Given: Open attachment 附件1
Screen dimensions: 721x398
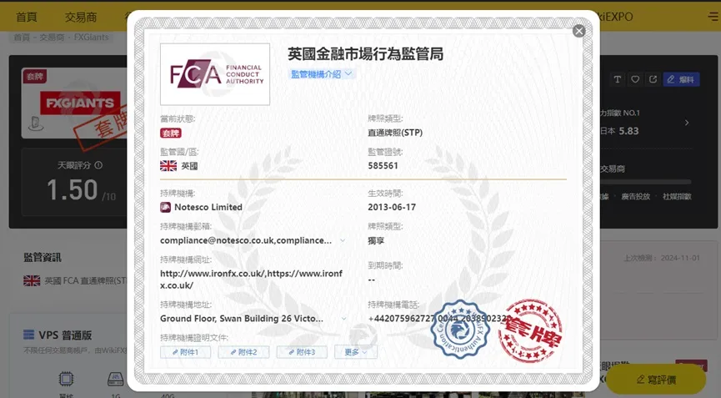Looking at the screenshot, I should (x=185, y=352).
